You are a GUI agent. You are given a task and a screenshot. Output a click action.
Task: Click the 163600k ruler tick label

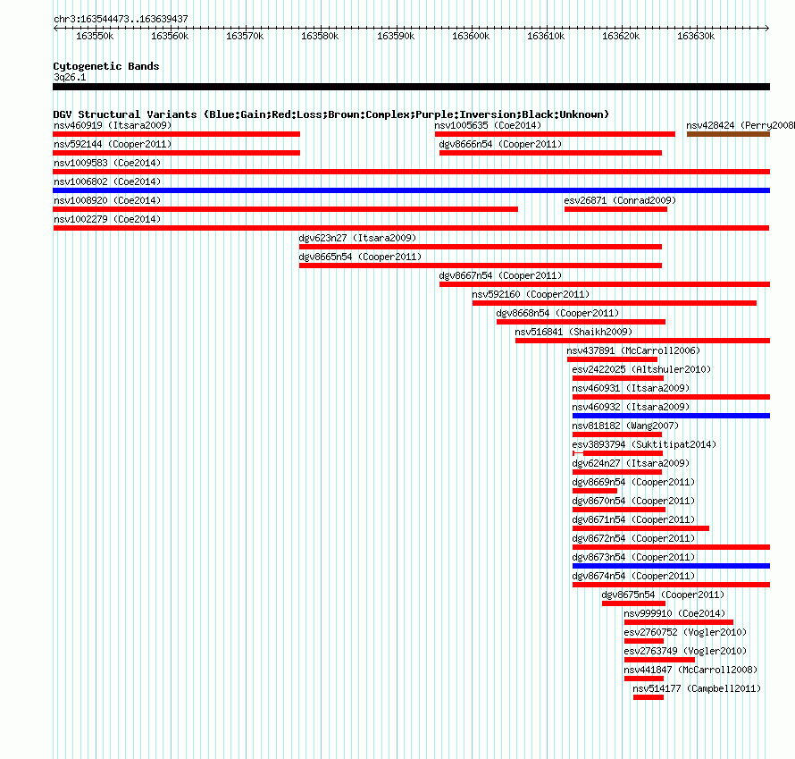pos(471,36)
